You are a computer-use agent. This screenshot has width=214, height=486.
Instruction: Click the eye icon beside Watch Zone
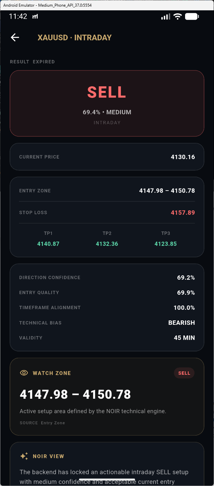[x=24, y=373]
